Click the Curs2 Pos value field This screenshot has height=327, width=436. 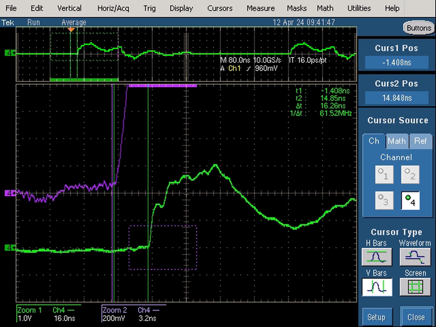(397, 98)
